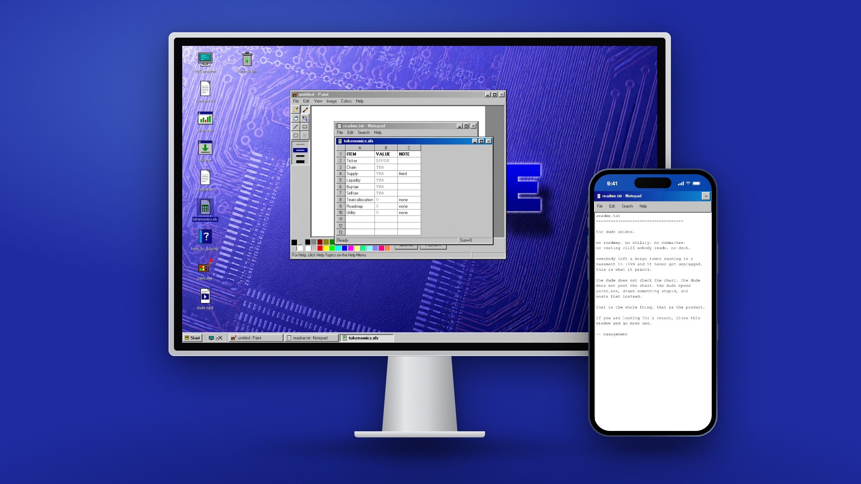Open the Recycle Bin desktop icon
The image size is (861, 484).
pyautogui.click(x=247, y=63)
